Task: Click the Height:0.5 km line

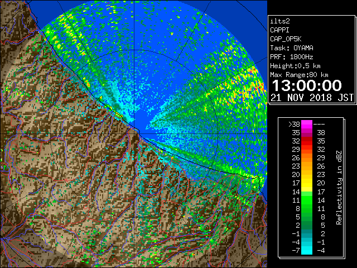Action: click(x=295, y=66)
